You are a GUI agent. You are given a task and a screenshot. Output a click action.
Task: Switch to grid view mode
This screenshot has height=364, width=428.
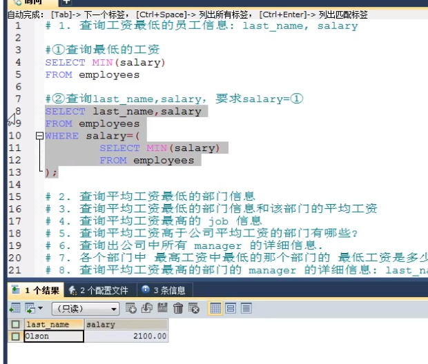tap(215, 308)
